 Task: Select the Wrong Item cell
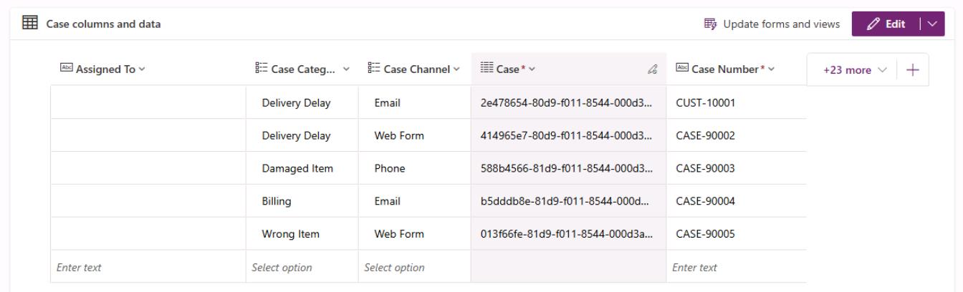[302, 234]
